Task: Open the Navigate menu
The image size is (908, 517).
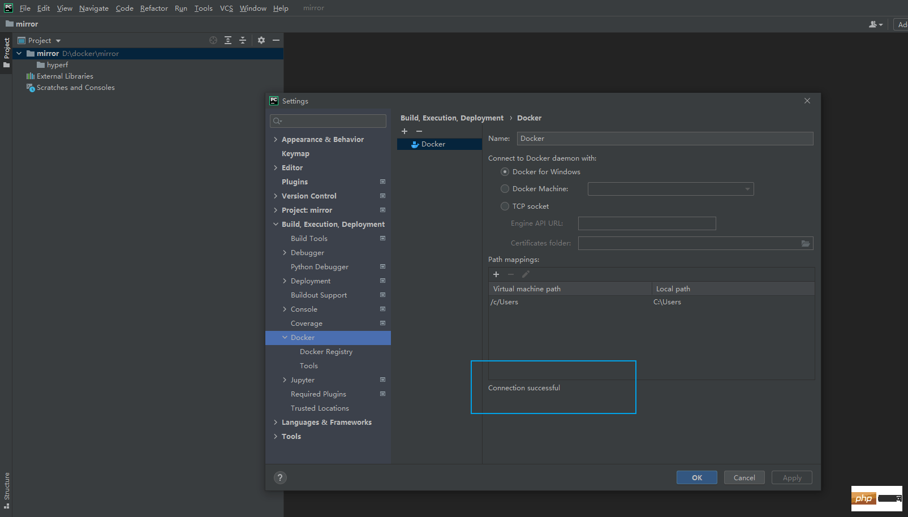Action: pos(94,8)
